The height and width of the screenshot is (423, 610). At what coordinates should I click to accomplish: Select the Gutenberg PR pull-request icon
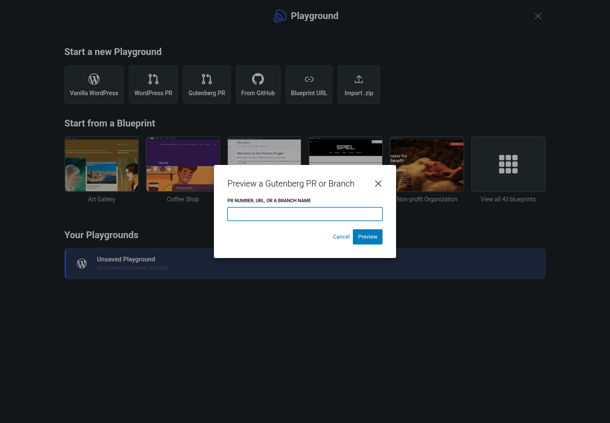point(207,79)
